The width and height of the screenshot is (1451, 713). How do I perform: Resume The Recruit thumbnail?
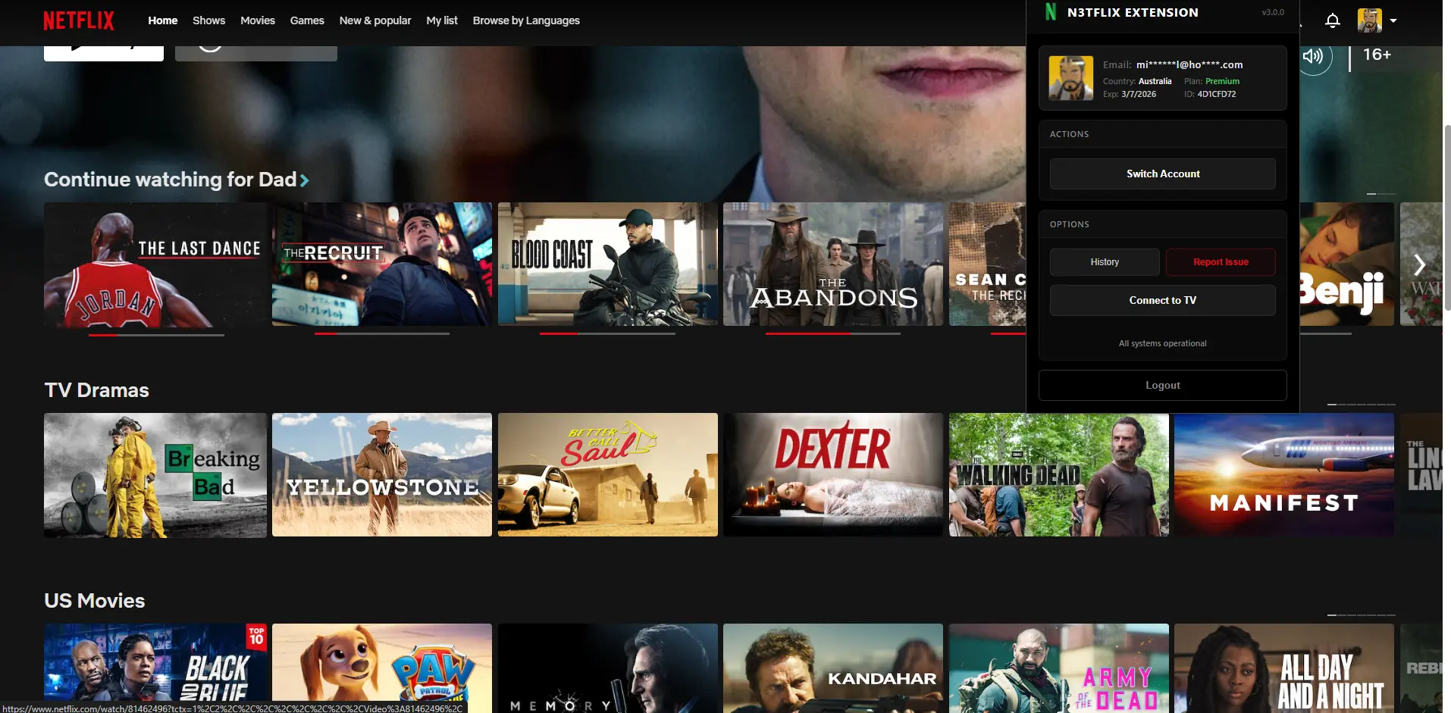pos(382,264)
